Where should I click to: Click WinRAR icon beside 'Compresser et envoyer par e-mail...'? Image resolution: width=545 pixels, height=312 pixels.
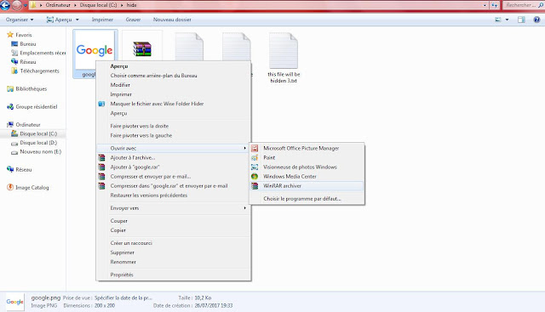[x=101, y=176]
